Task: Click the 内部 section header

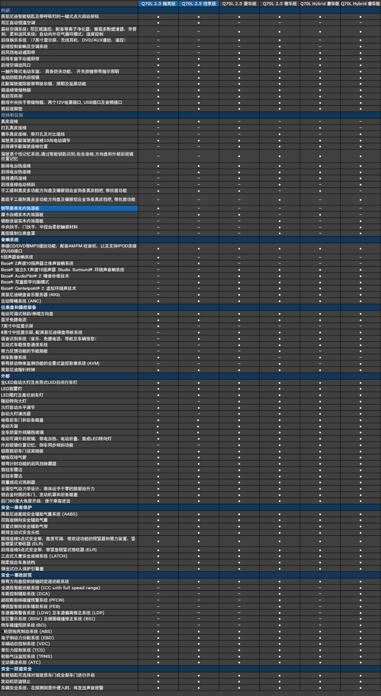Action: point(6,10)
